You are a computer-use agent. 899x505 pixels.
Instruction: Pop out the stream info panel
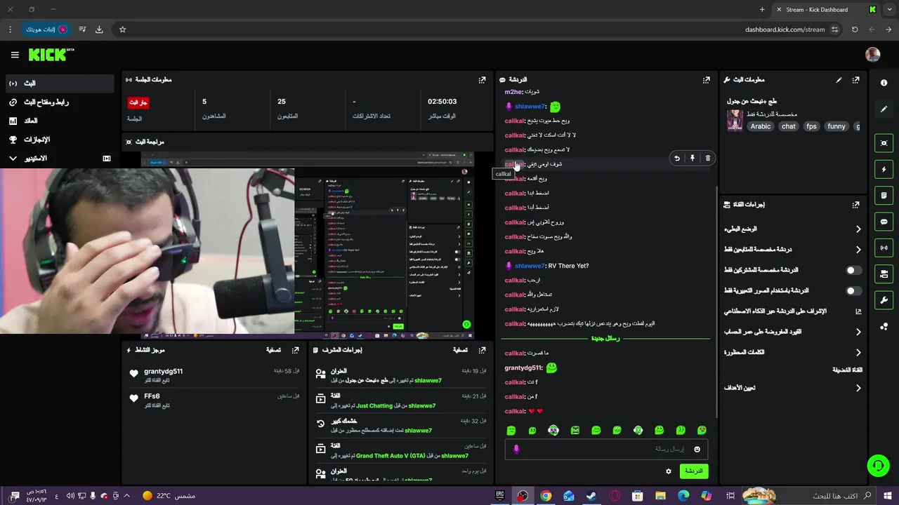click(x=855, y=80)
